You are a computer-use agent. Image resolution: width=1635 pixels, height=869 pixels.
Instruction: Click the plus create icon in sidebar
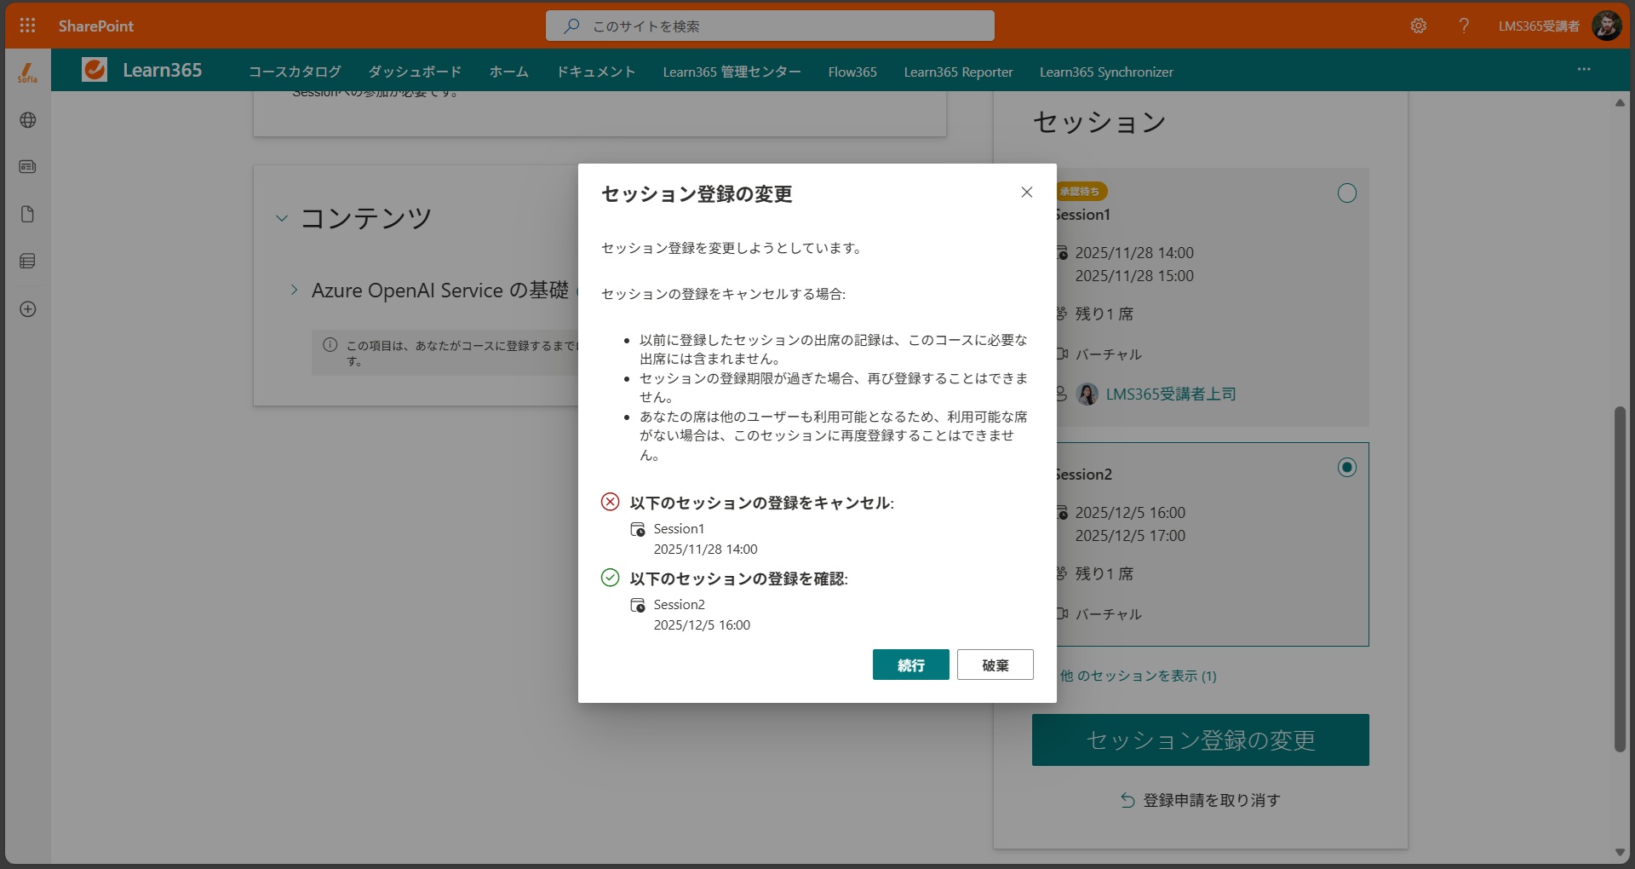coord(27,309)
